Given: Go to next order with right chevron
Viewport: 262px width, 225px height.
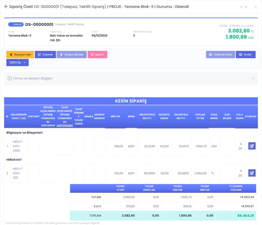Looking at the screenshot, I should point(246,7).
